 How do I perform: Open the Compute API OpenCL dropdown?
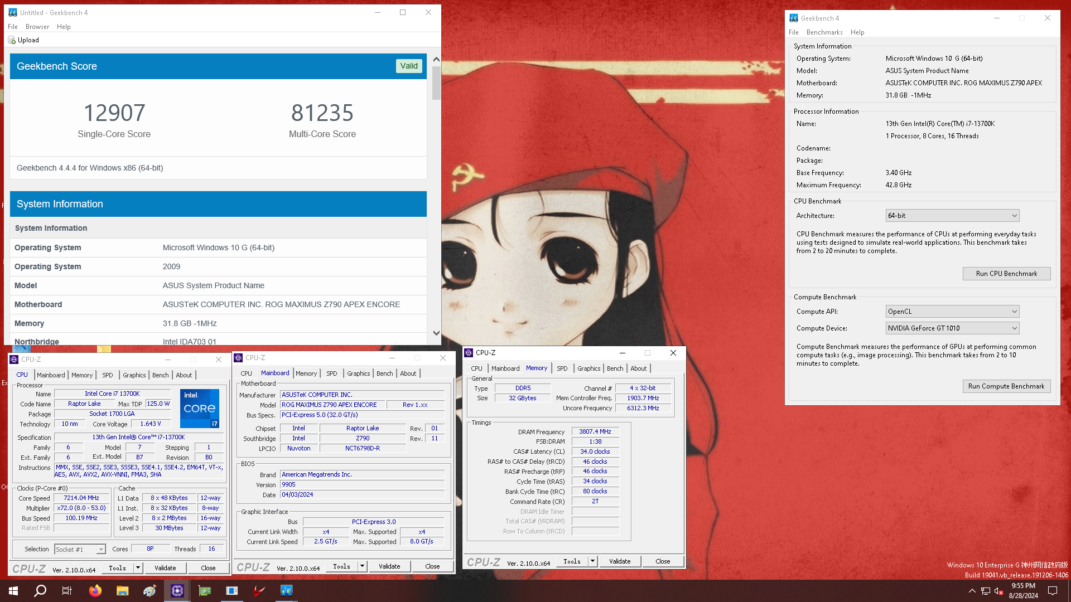(x=952, y=312)
